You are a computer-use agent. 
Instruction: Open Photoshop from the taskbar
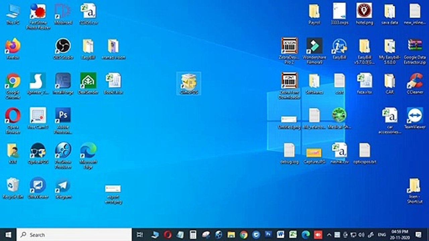point(268,235)
